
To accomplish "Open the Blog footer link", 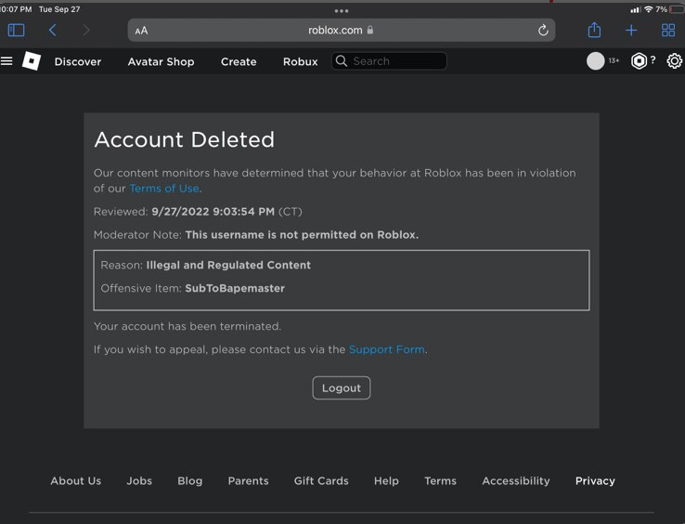I will pyautogui.click(x=189, y=480).
